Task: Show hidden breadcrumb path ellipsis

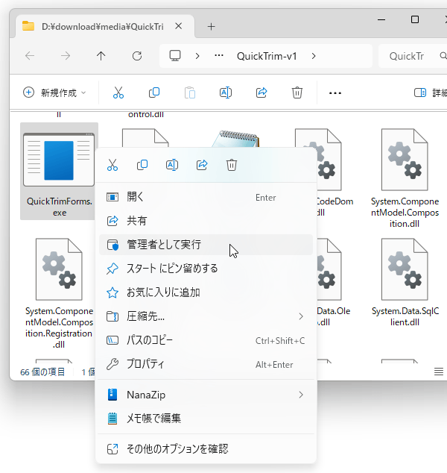Action: click(219, 55)
